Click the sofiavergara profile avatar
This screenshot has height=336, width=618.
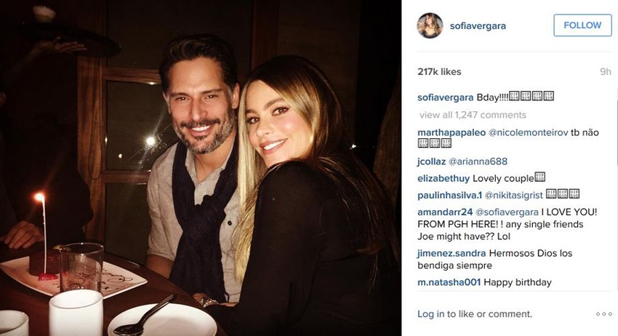430,25
